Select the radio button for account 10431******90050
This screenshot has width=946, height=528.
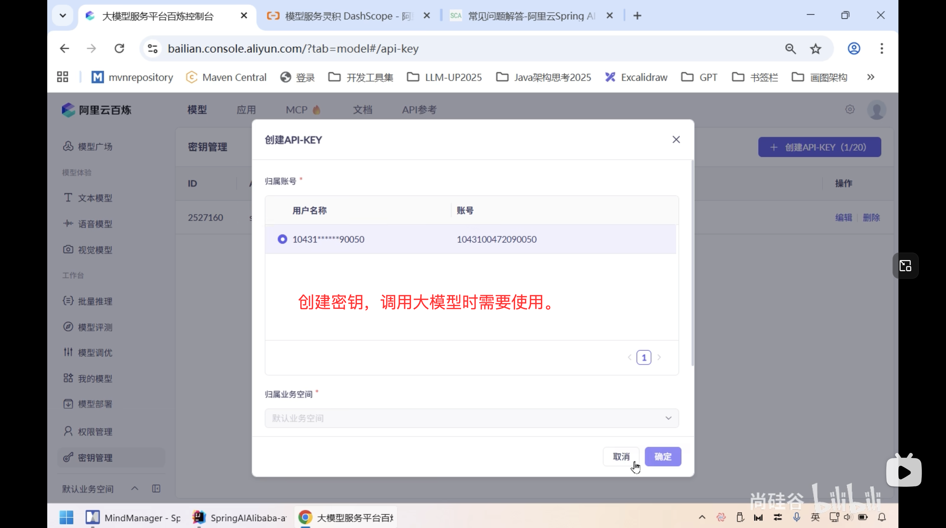click(282, 239)
